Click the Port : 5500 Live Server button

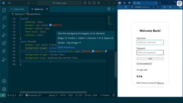pos(91,95)
